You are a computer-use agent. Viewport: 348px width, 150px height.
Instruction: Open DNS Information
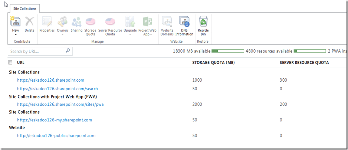184,21
